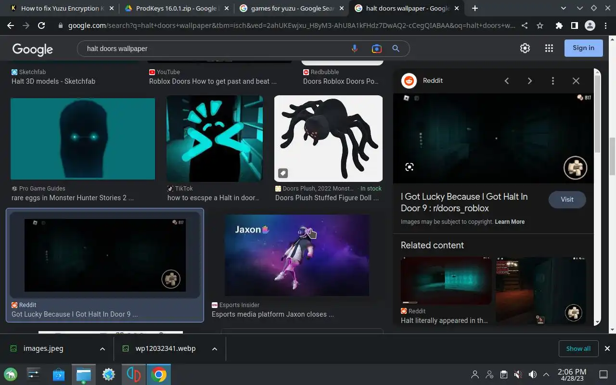616x385 pixels.
Task: Switch to the How to fix Yuzu Encryption tab
Action: tap(62, 8)
